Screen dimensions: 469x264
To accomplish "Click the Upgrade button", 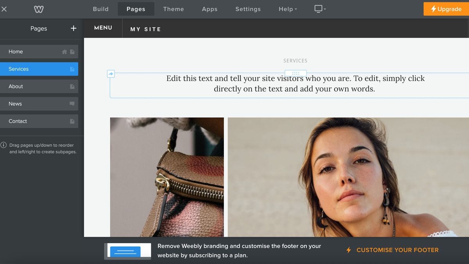I will point(446,9).
